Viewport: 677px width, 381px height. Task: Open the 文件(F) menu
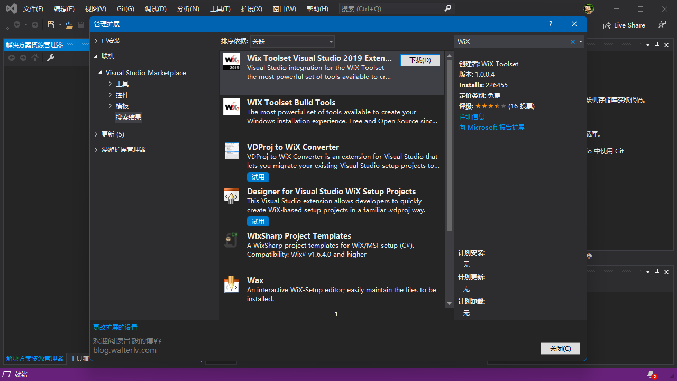(33, 9)
